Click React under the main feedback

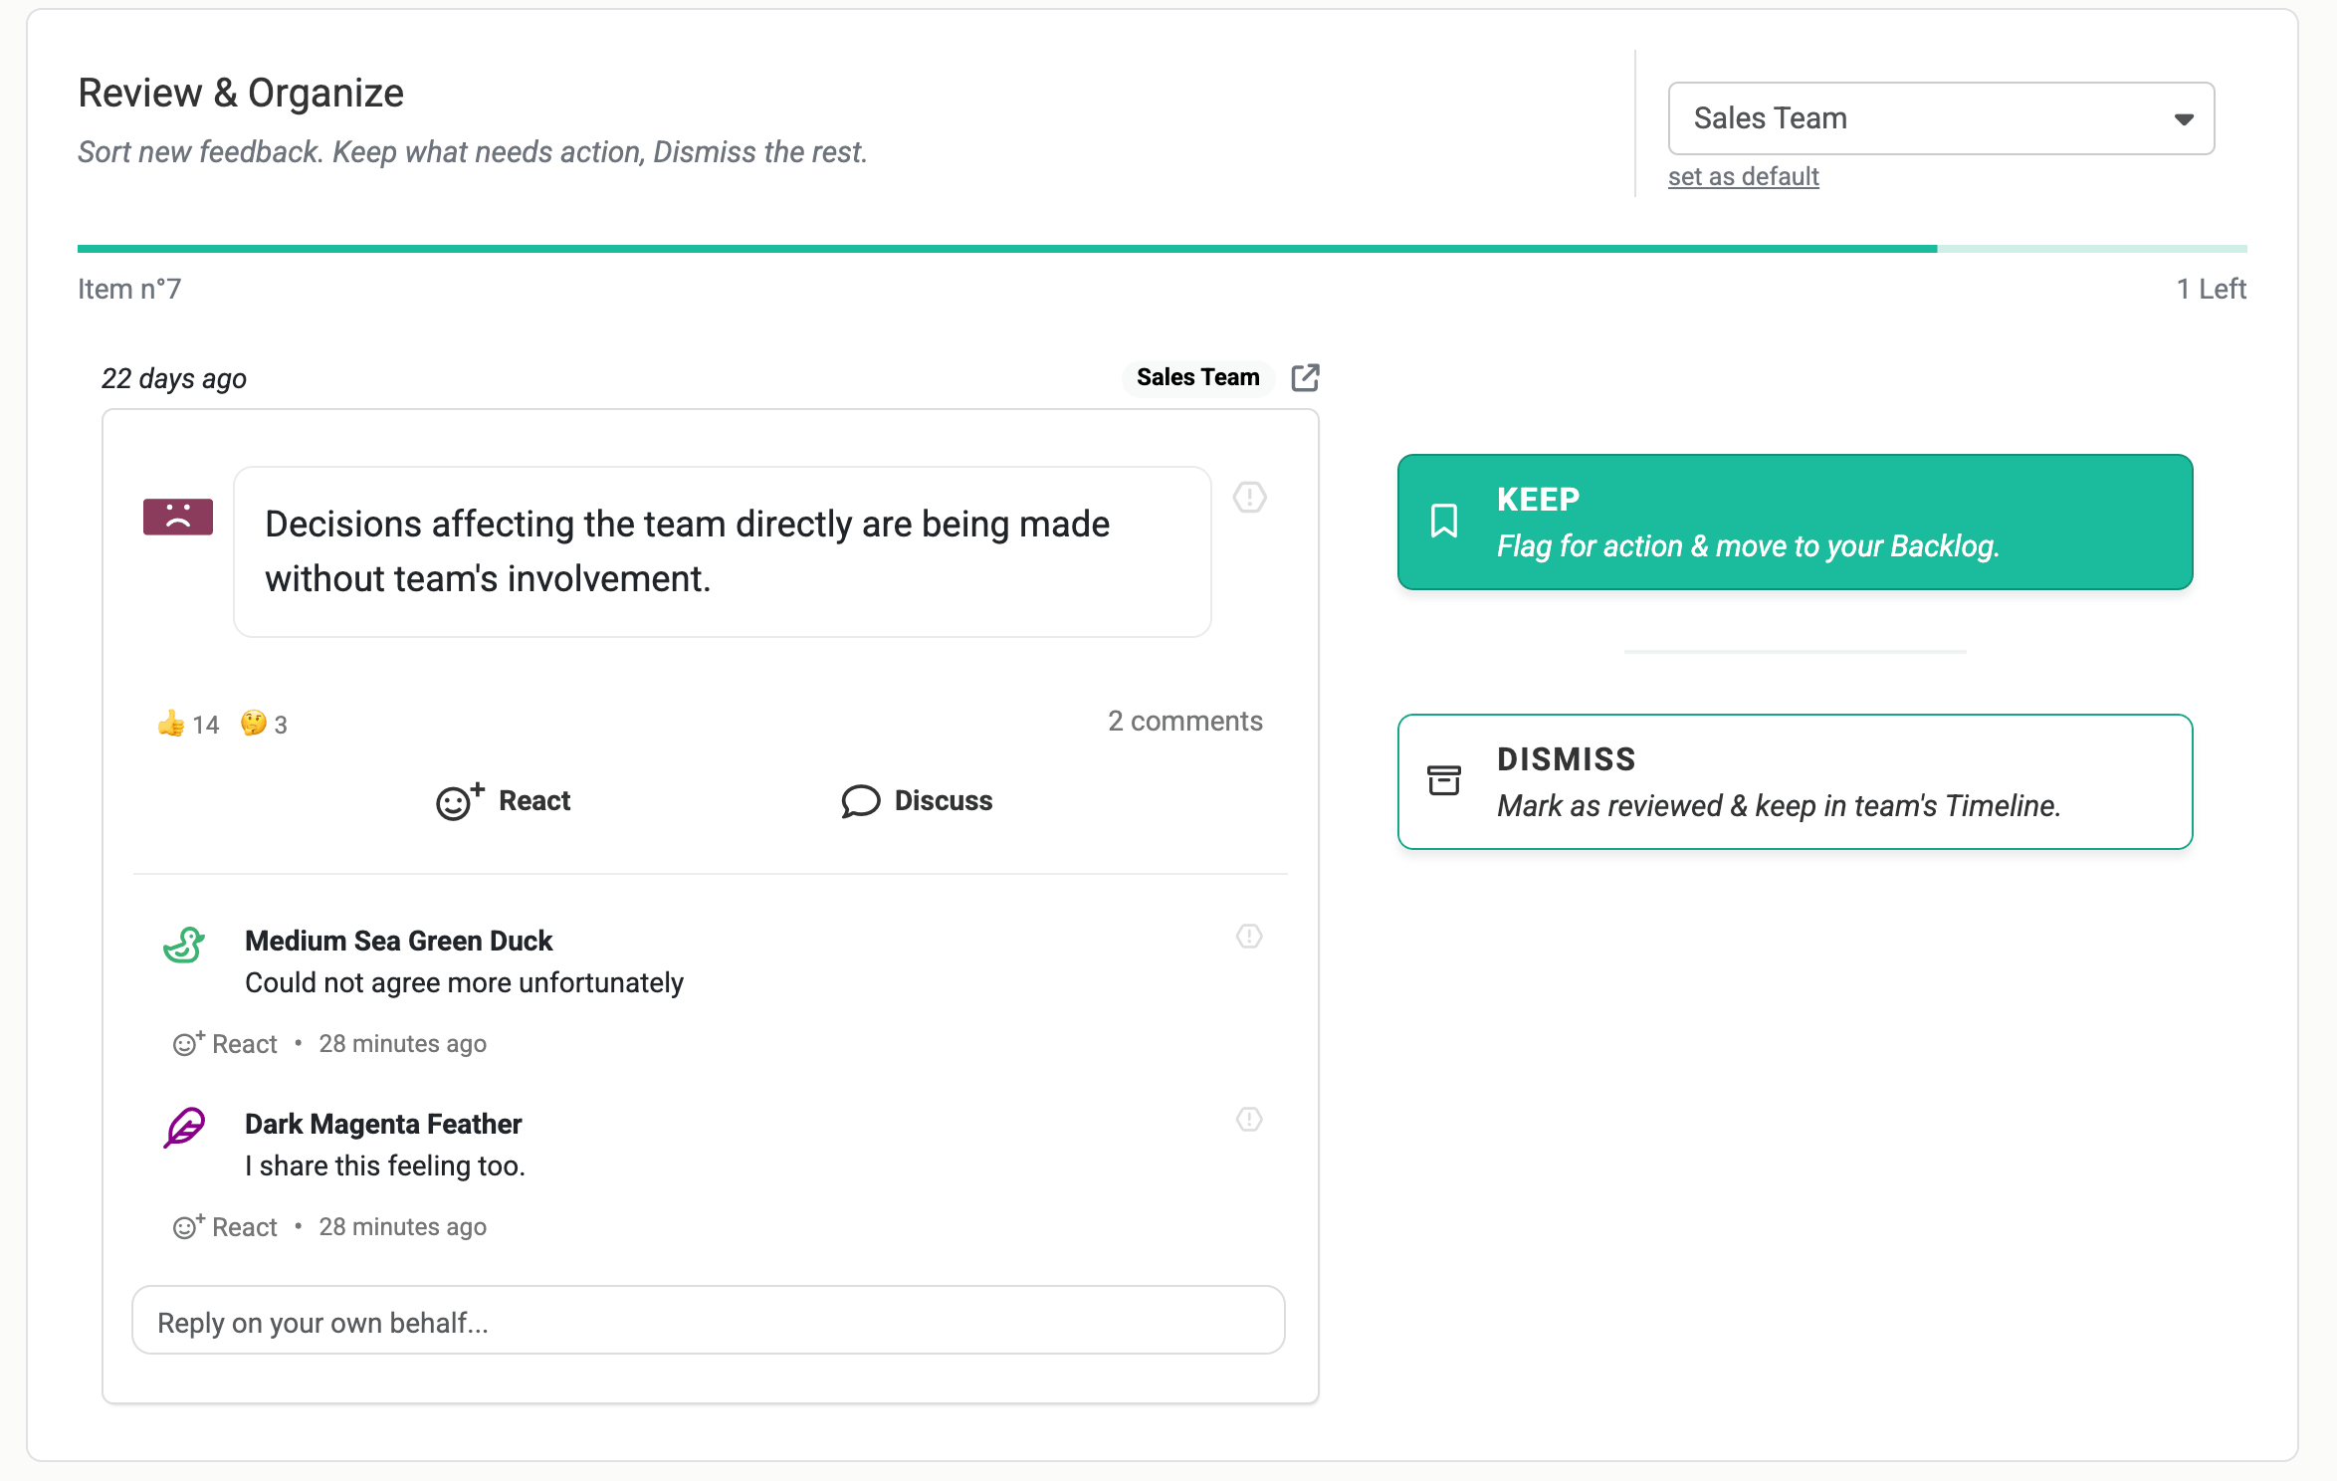504,800
